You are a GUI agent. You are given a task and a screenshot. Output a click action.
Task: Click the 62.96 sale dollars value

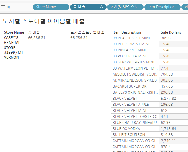pos(166,123)
